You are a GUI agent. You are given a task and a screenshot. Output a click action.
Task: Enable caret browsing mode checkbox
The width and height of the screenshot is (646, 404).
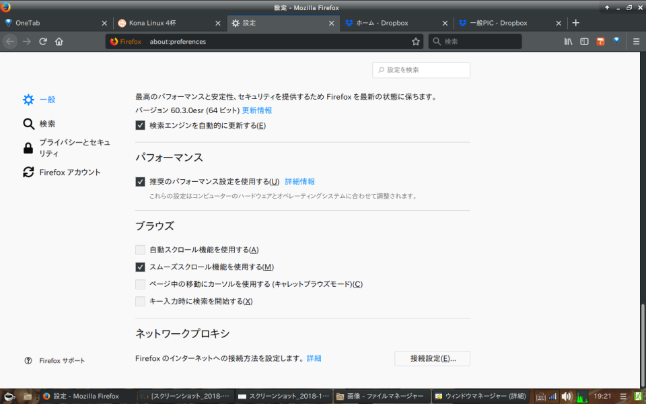pyautogui.click(x=140, y=284)
